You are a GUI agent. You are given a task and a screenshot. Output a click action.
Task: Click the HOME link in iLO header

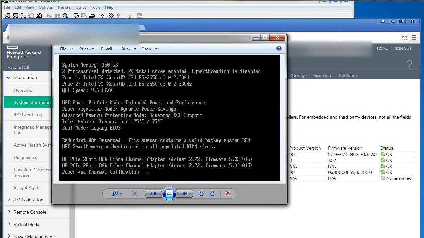(x=382, y=48)
